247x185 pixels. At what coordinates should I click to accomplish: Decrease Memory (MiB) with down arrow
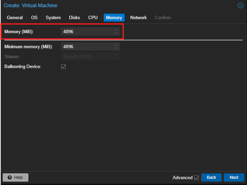click(116, 33)
